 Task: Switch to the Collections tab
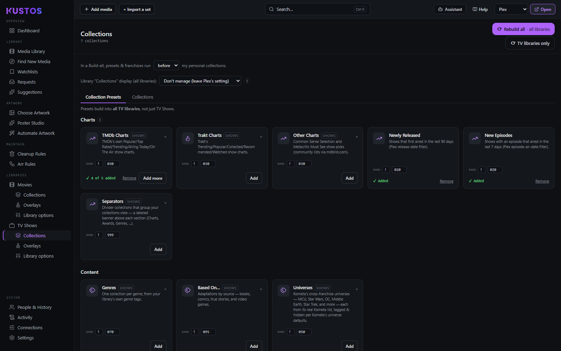tap(143, 97)
